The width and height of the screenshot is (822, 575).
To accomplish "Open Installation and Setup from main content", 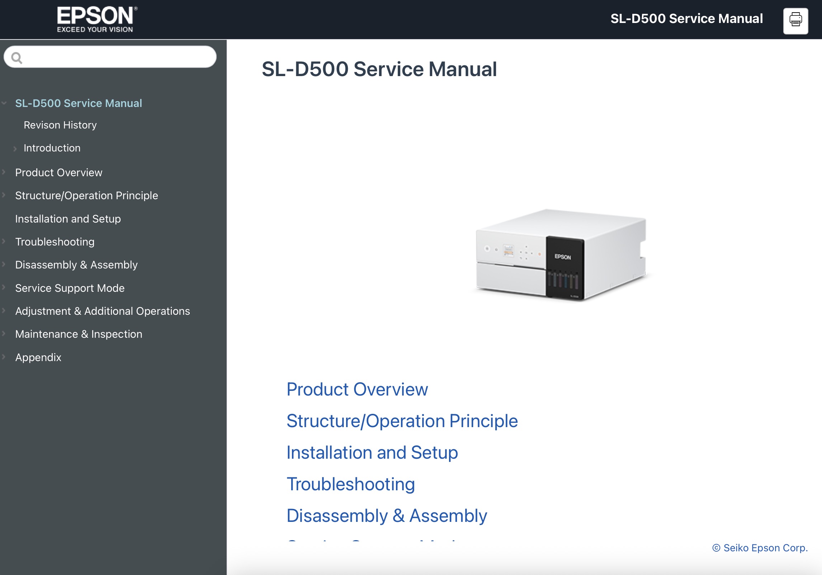I will [372, 452].
